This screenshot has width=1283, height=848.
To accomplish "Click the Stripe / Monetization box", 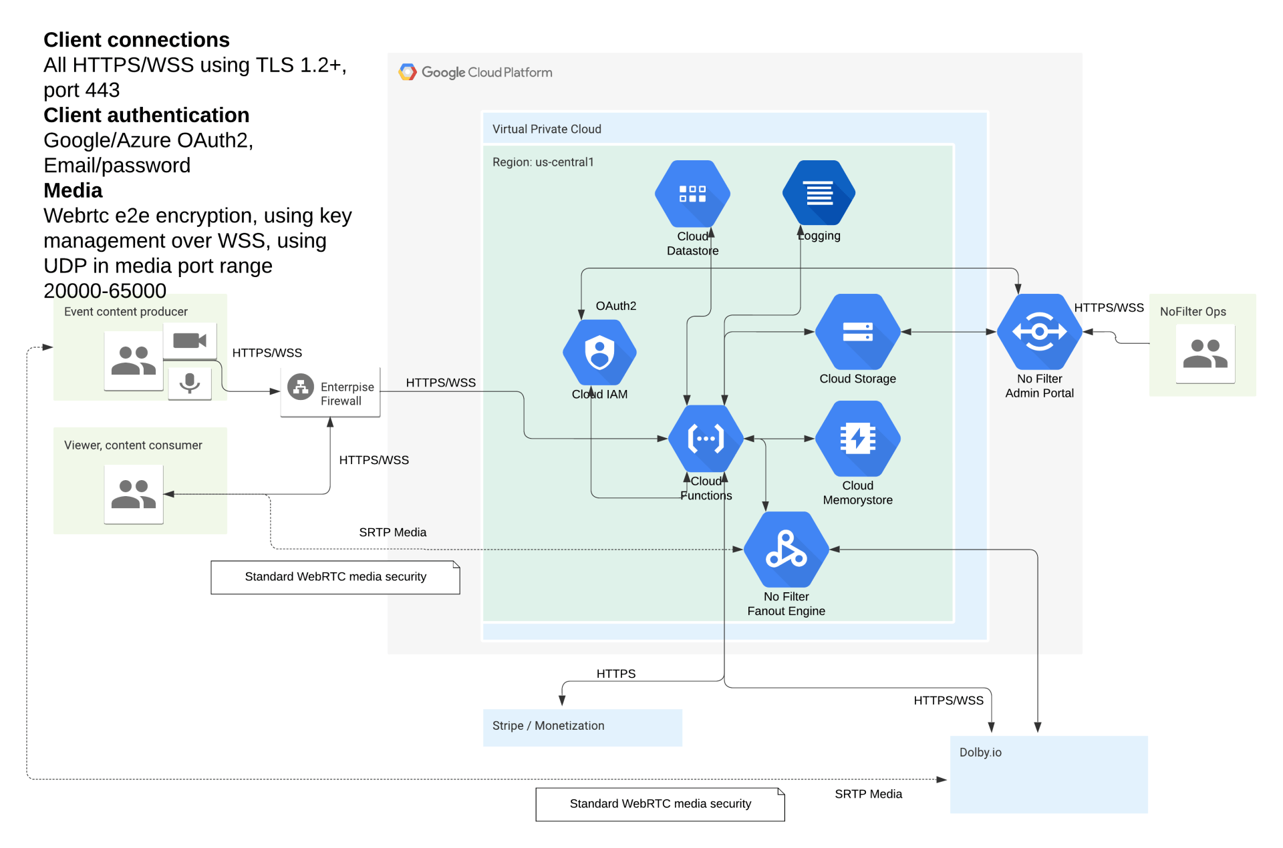I will (x=583, y=727).
